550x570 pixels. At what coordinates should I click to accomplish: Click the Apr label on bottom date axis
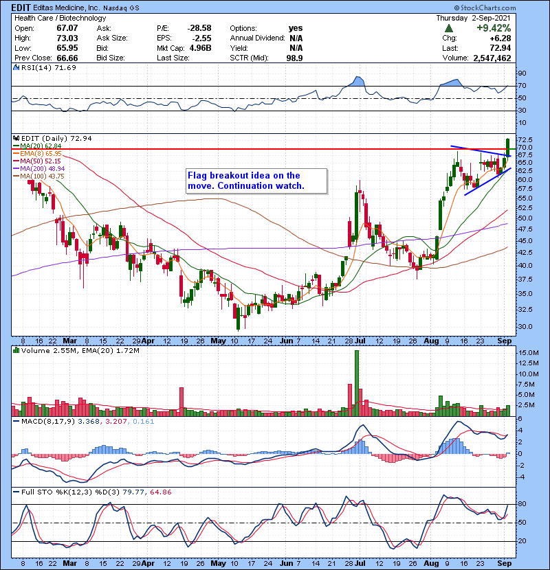pos(148,563)
